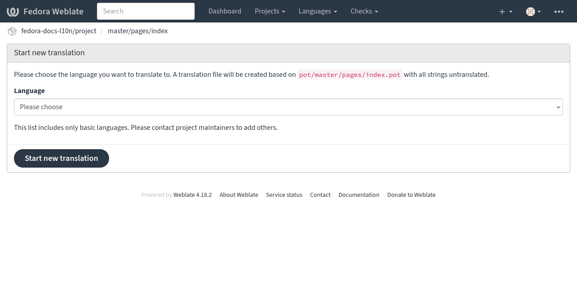Screen dimensions: 577x293
Task: Click the Start new translation button
Action: (x=61, y=158)
